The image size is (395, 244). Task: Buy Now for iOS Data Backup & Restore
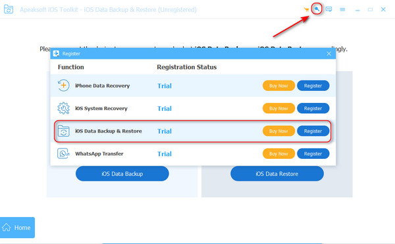click(278, 131)
